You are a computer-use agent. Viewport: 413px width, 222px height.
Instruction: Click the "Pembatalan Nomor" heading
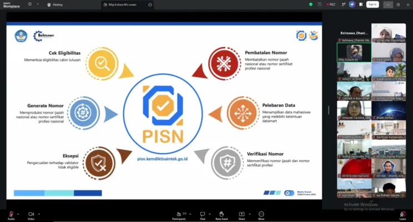click(266, 53)
